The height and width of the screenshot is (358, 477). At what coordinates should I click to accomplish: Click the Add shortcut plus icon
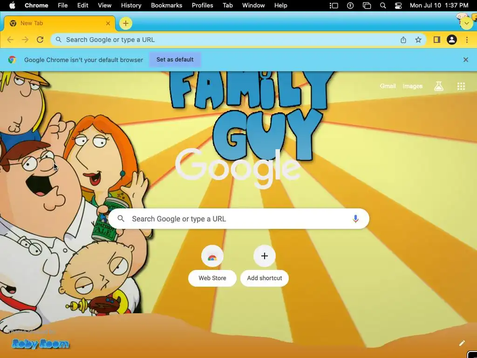coord(265,256)
